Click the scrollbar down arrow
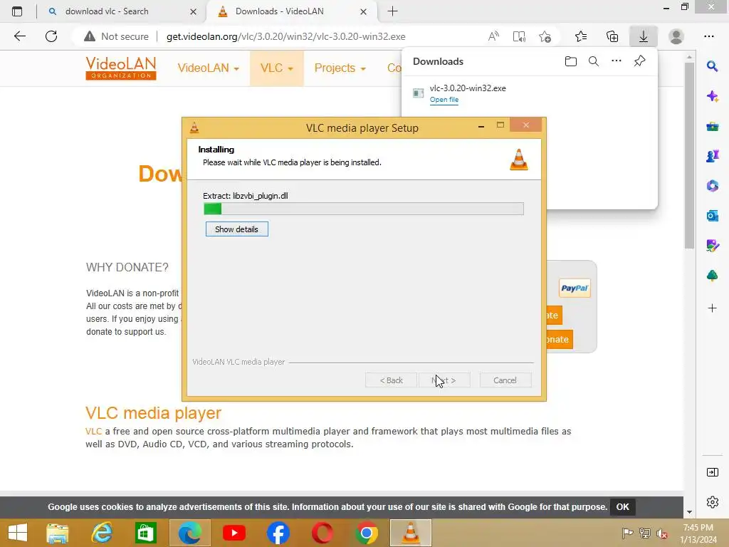Image resolution: width=729 pixels, height=547 pixels. 689,512
